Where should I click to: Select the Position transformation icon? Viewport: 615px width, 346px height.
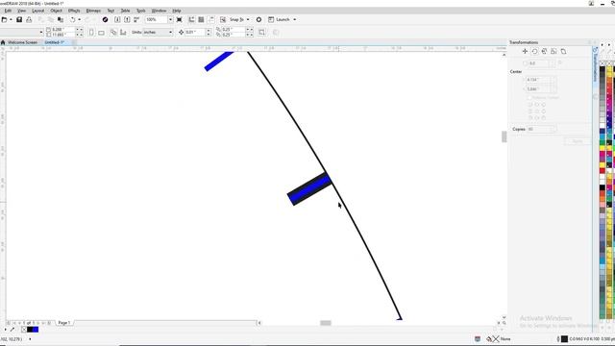[x=525, y=51]
